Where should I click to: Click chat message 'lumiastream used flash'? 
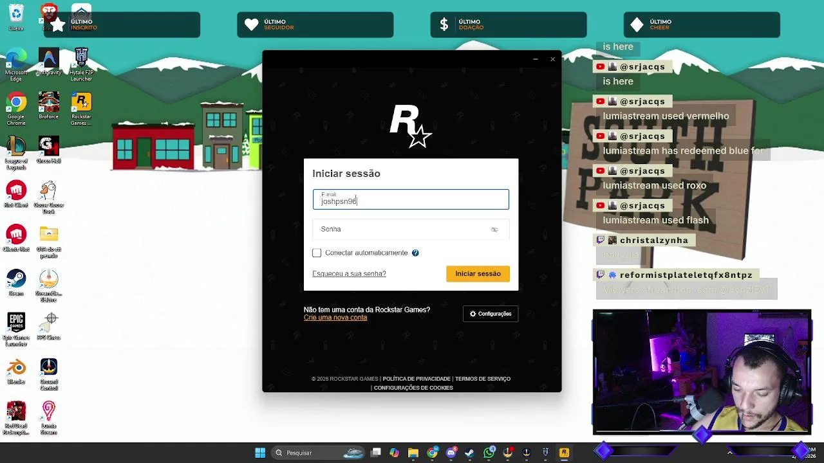pyautogui.click(x=655, y=220)
